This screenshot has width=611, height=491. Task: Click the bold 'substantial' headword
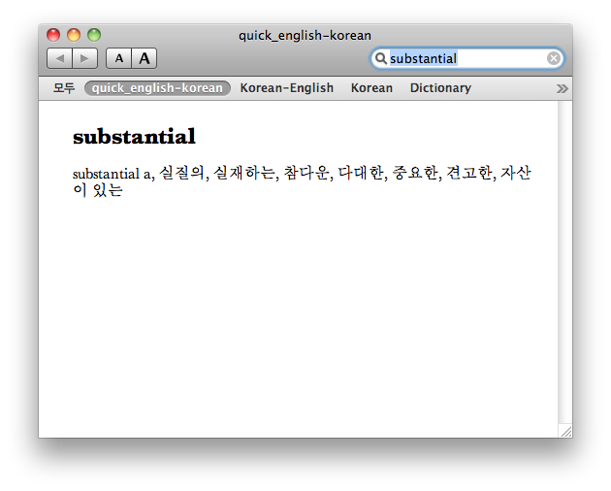[134, 137]
